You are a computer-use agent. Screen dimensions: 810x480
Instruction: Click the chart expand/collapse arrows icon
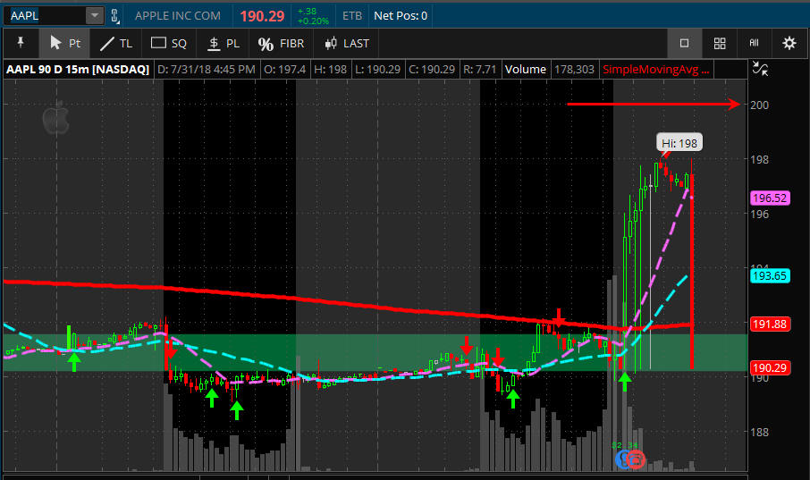[760, 69]
